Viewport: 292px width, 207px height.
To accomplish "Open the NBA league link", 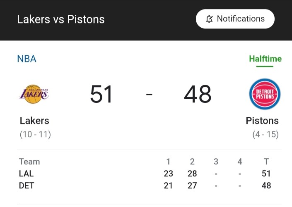I will tap(27, 59).
